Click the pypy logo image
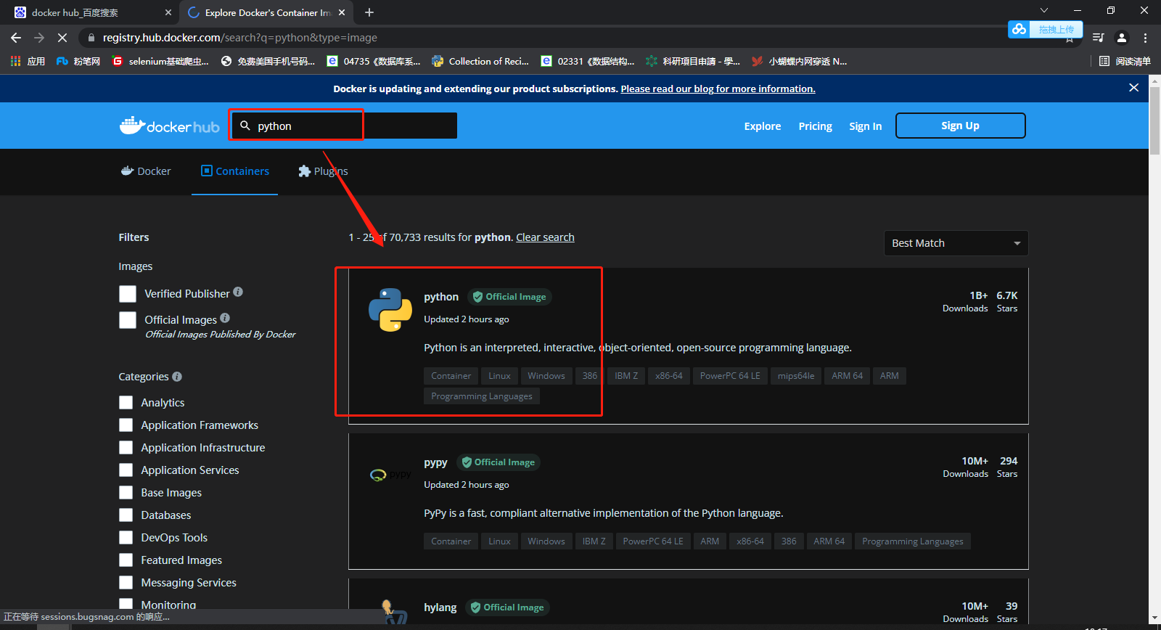This screenshot has height=630, width=1161. click(x=390, y=475)
